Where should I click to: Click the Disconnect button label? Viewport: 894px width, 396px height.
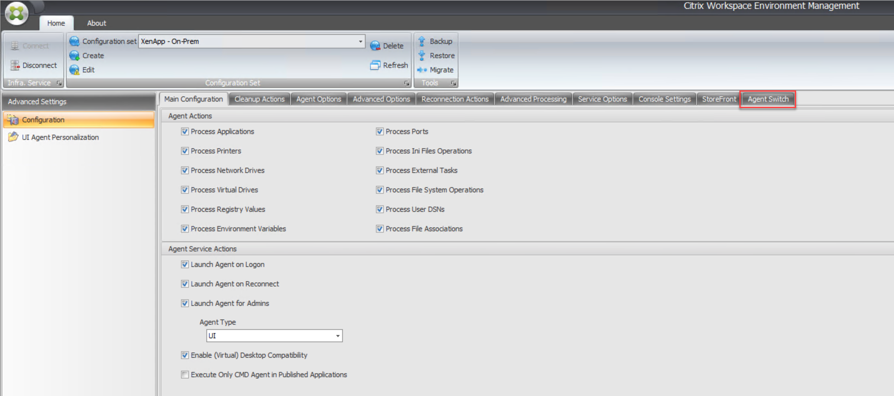(39, 65)
